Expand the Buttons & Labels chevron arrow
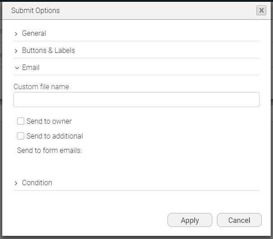This screenshot has width=273, height=239. [x=16, y=51]
